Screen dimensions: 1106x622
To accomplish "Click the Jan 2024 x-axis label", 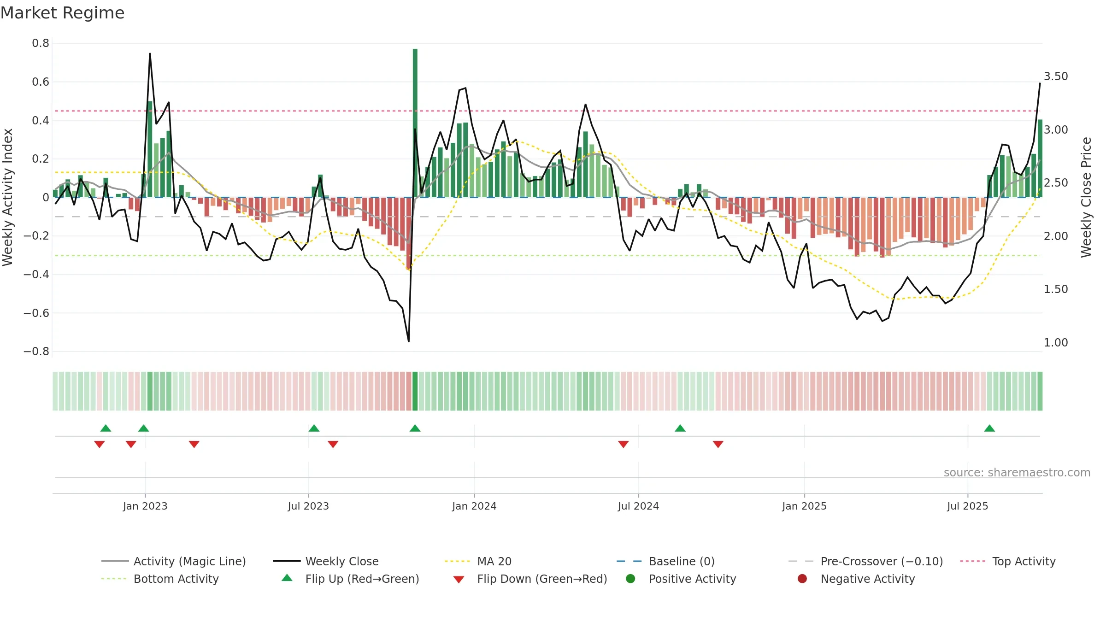I will coord(474,506).
